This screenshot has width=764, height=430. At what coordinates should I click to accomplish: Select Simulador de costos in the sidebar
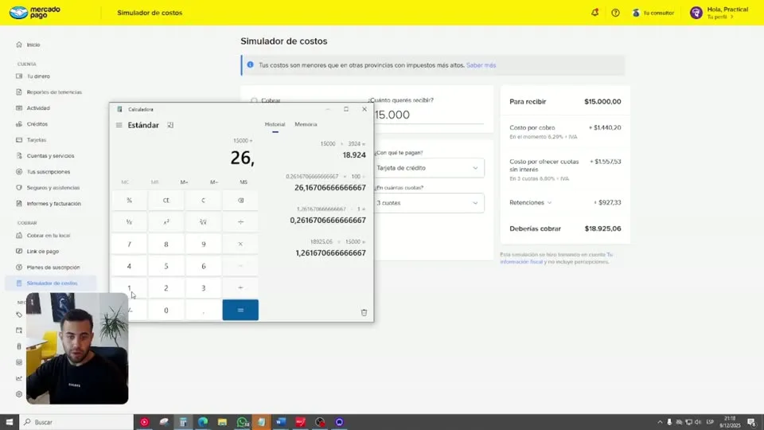pos(53,283)
